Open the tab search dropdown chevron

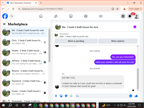pyautogui.click(x=3, y=3)
